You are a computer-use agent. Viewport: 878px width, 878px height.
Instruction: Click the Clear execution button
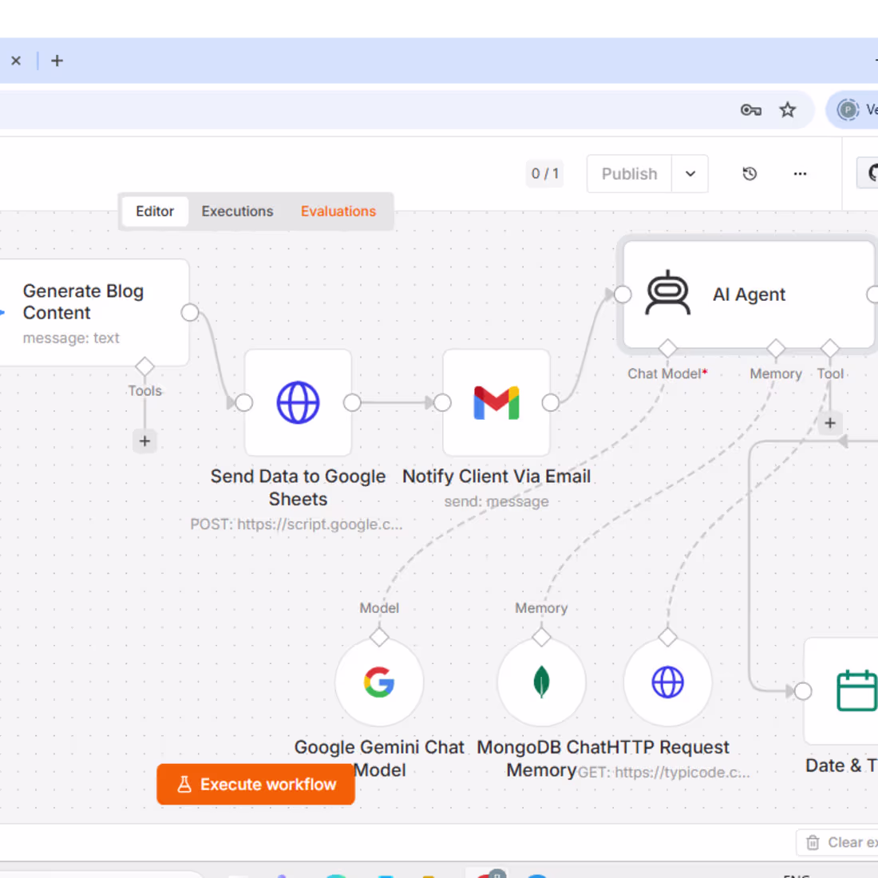click(x=837, y=842)
